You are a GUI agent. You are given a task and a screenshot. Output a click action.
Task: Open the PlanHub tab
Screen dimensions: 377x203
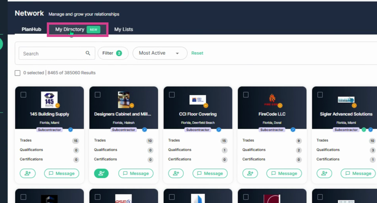pyautogui.click(x=31, y=30)
